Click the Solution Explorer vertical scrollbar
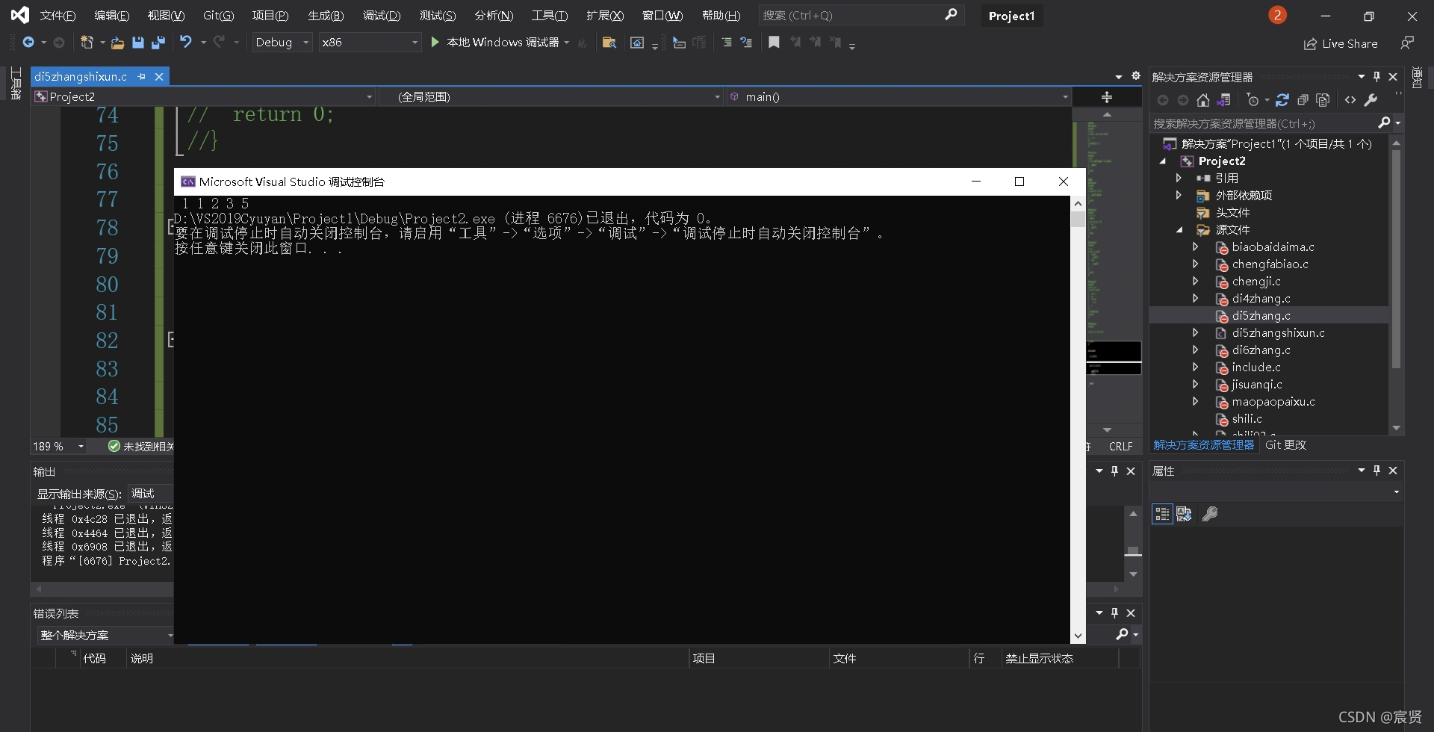This screenshot has height=732, width=1434. 1396,259
